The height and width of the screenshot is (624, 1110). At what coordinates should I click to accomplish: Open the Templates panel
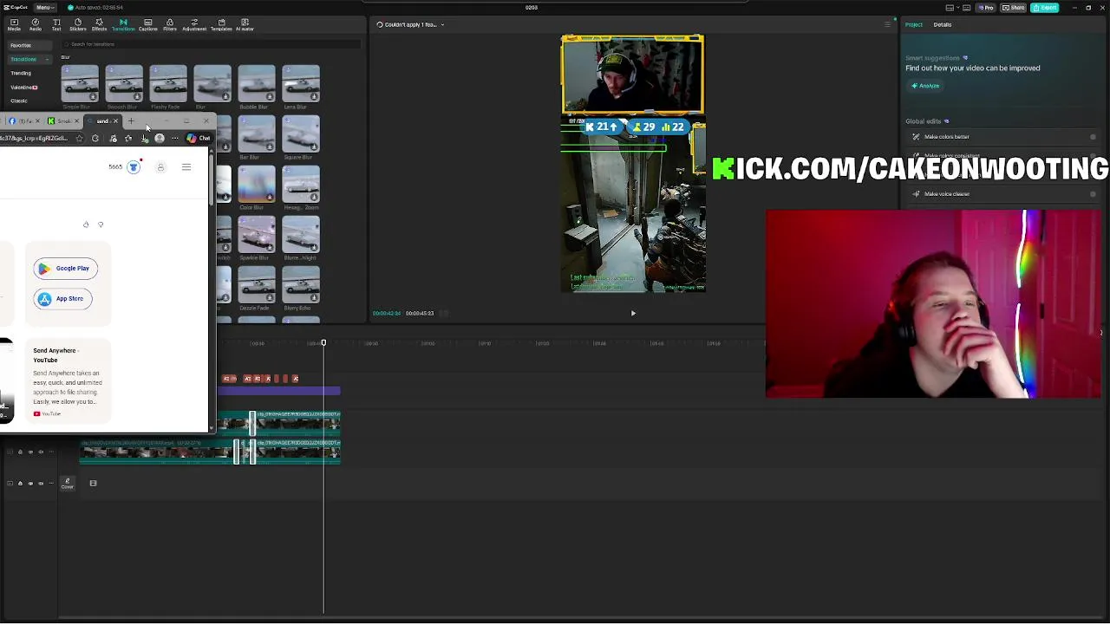(221, 24)
